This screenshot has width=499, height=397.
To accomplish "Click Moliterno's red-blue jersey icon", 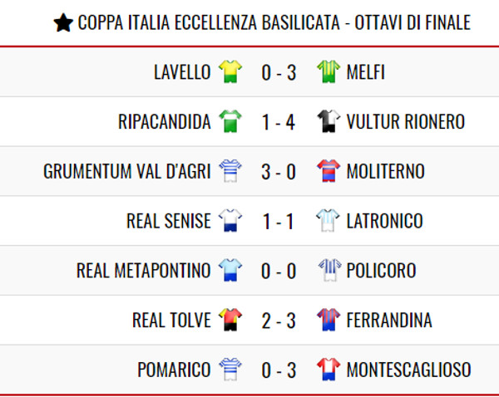I will point(329,171).
